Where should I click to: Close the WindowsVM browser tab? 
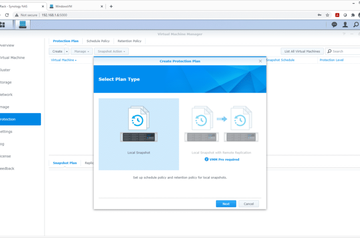(102, 6)
